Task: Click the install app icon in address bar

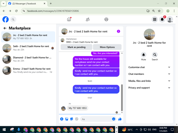Action: click(148, 11)
